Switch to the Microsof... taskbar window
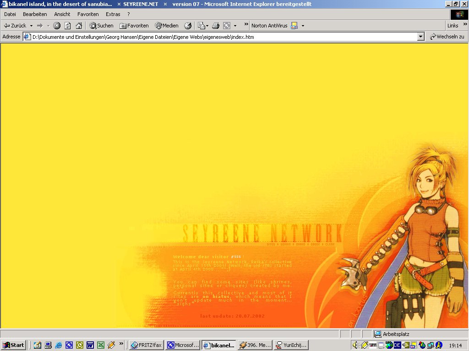This screenshot has height=351, width=469. coord(183,346)
